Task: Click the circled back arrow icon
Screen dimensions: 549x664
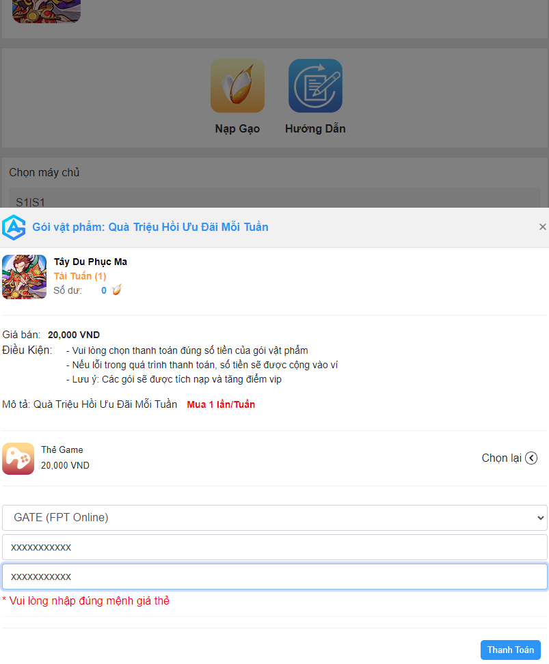Action: (531, 458)
